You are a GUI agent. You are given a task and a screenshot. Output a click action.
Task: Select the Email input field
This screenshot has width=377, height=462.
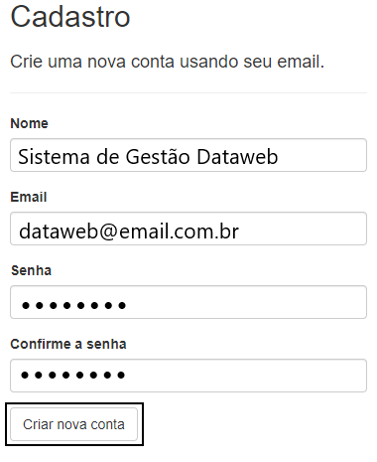(x=188, y=229)
